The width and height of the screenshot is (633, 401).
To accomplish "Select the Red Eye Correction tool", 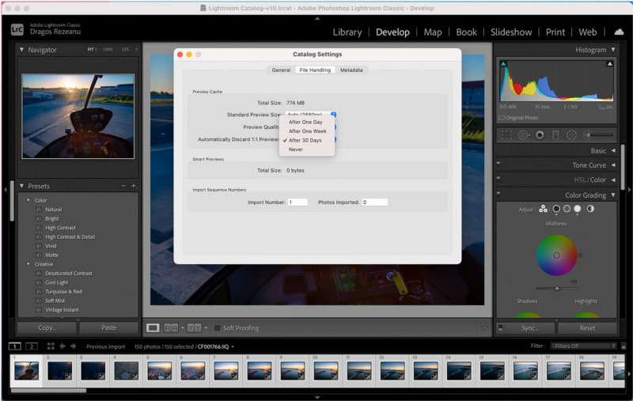I will [x=540, y=135].
